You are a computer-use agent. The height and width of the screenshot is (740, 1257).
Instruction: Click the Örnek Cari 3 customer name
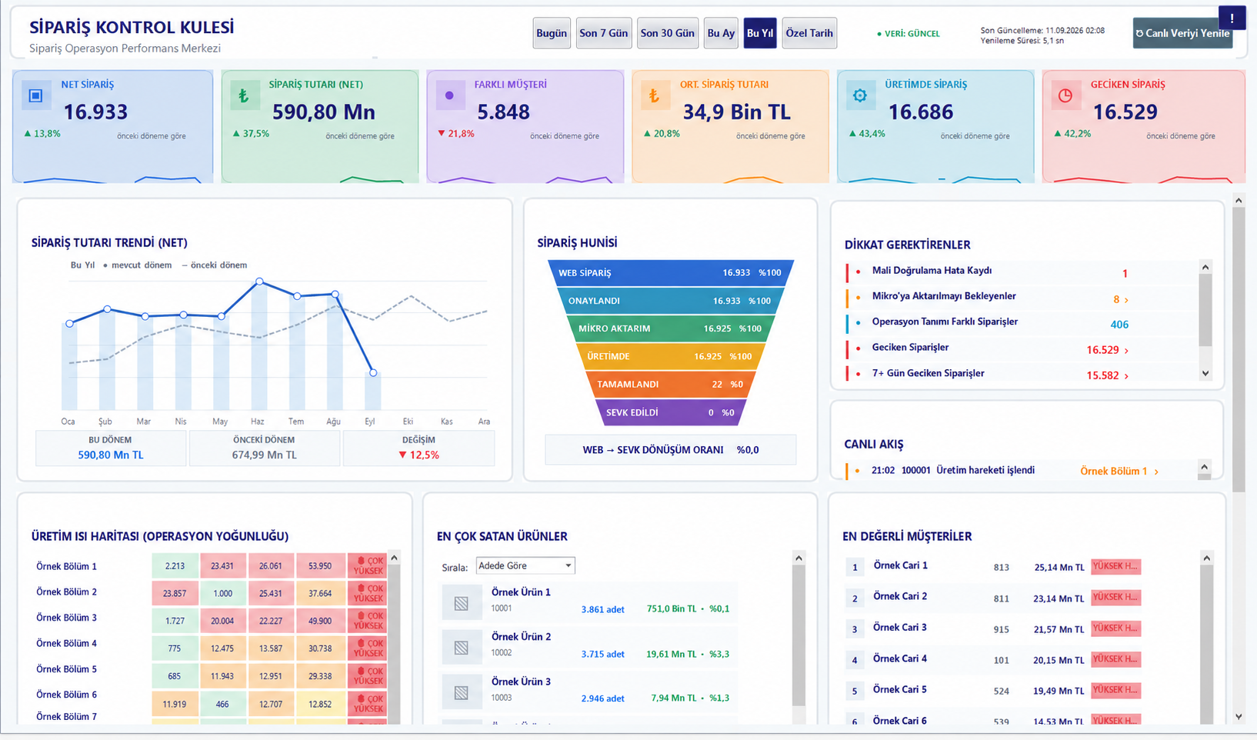click(x=900, y=628)
